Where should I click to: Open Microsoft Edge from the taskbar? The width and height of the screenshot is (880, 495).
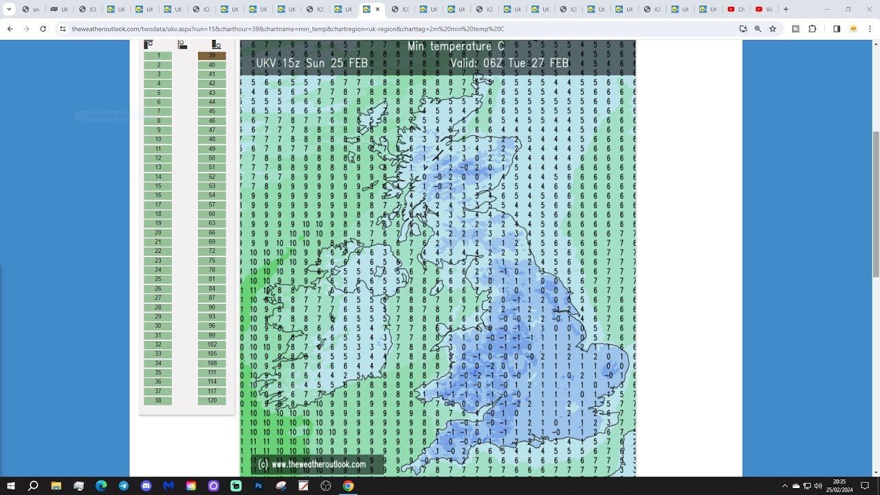coord(101,486)
